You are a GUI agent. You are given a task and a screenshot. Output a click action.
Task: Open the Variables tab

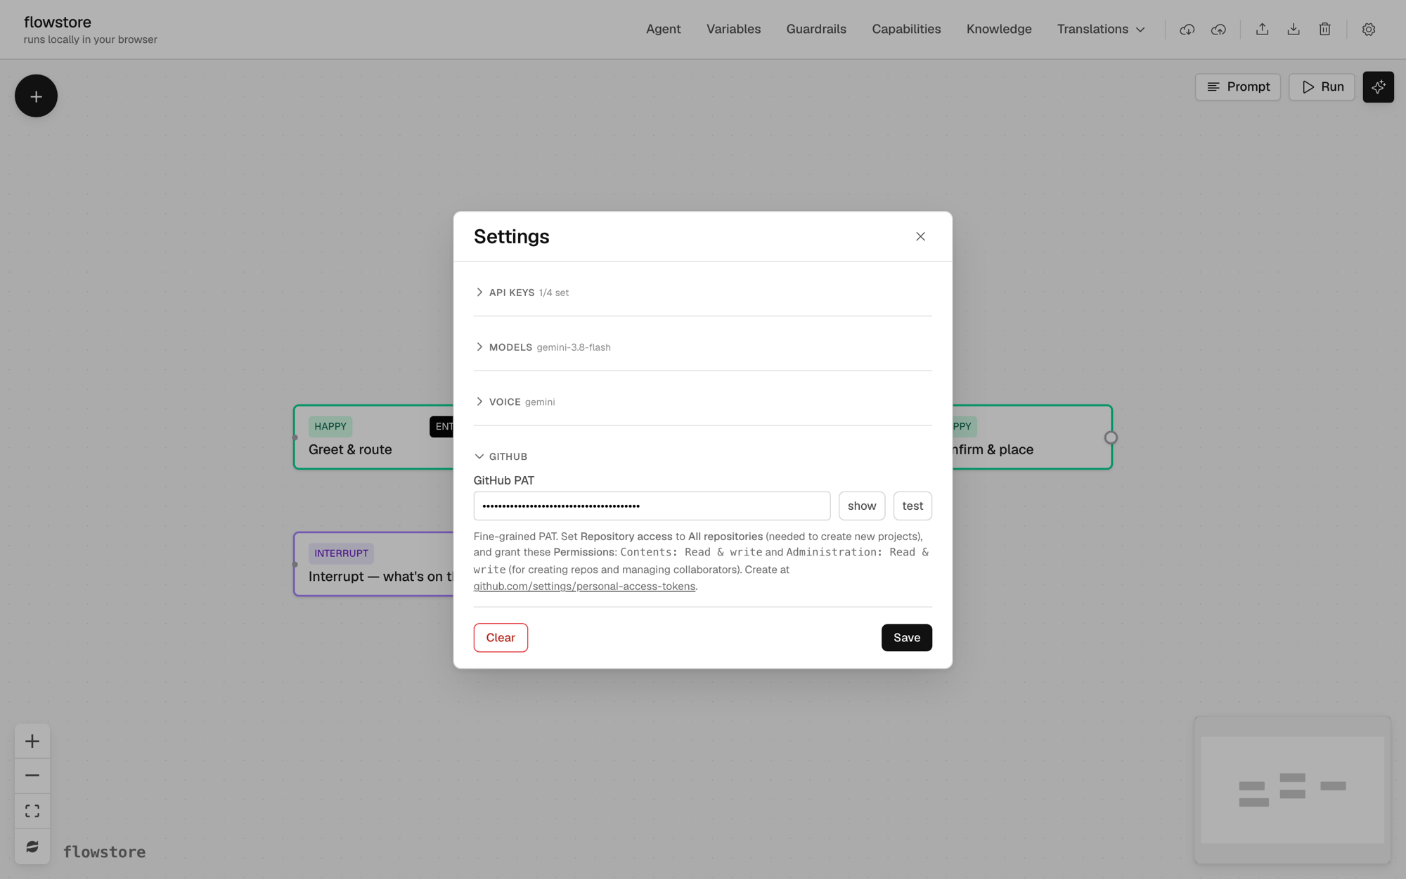pos(733,30)
